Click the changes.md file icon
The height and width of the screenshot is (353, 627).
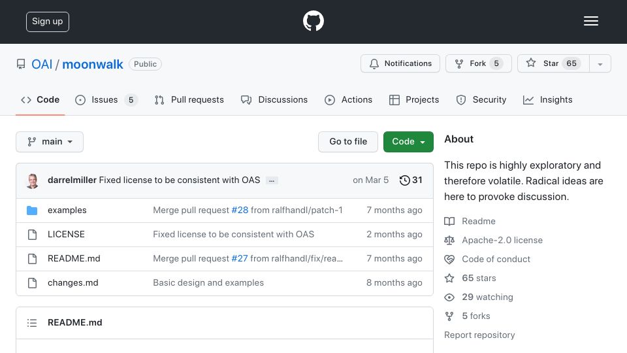(33, 283)
